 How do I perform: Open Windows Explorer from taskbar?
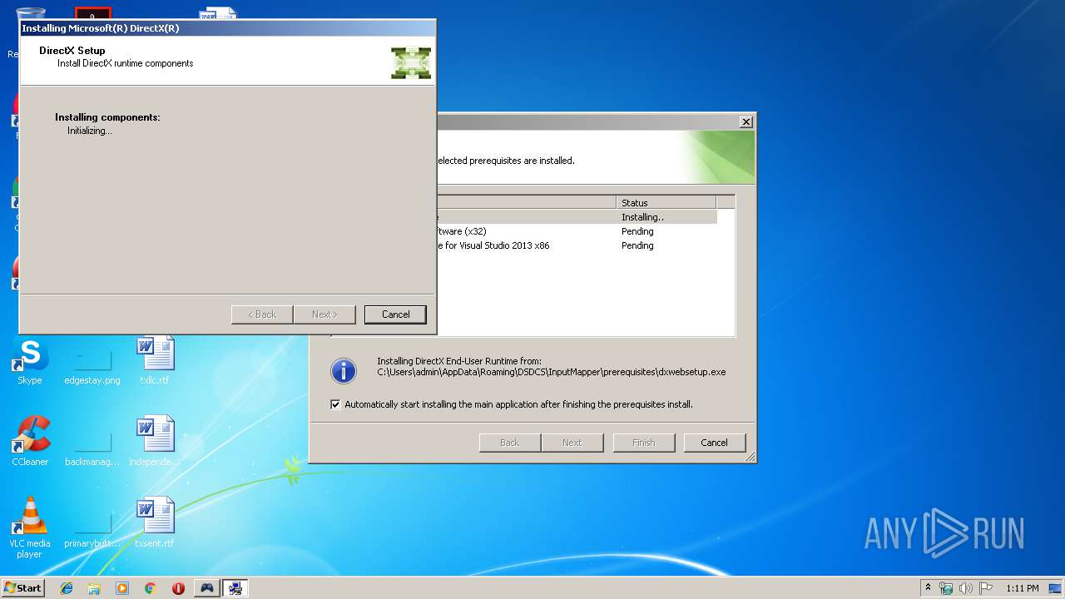94,588
